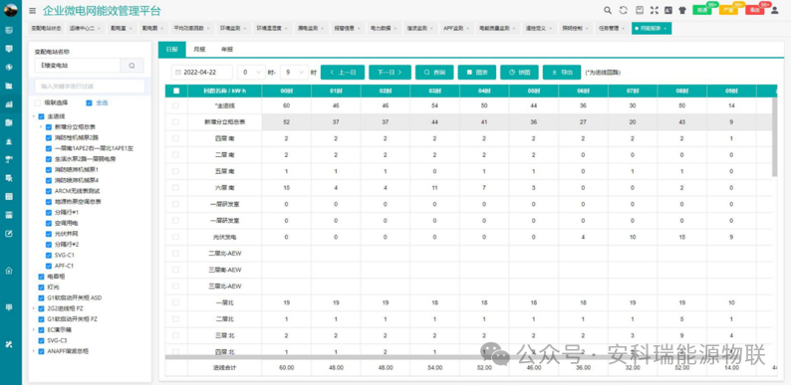Viewport: 791px width, 386px height.
Task: Open the yellow alarm badge with 99+
Action: click(x=728, y=10)
